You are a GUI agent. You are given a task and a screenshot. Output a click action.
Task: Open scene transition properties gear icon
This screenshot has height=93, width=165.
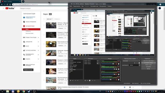(139, 63)
